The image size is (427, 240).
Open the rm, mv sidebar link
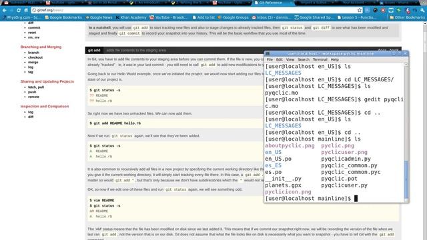[34, 37]
